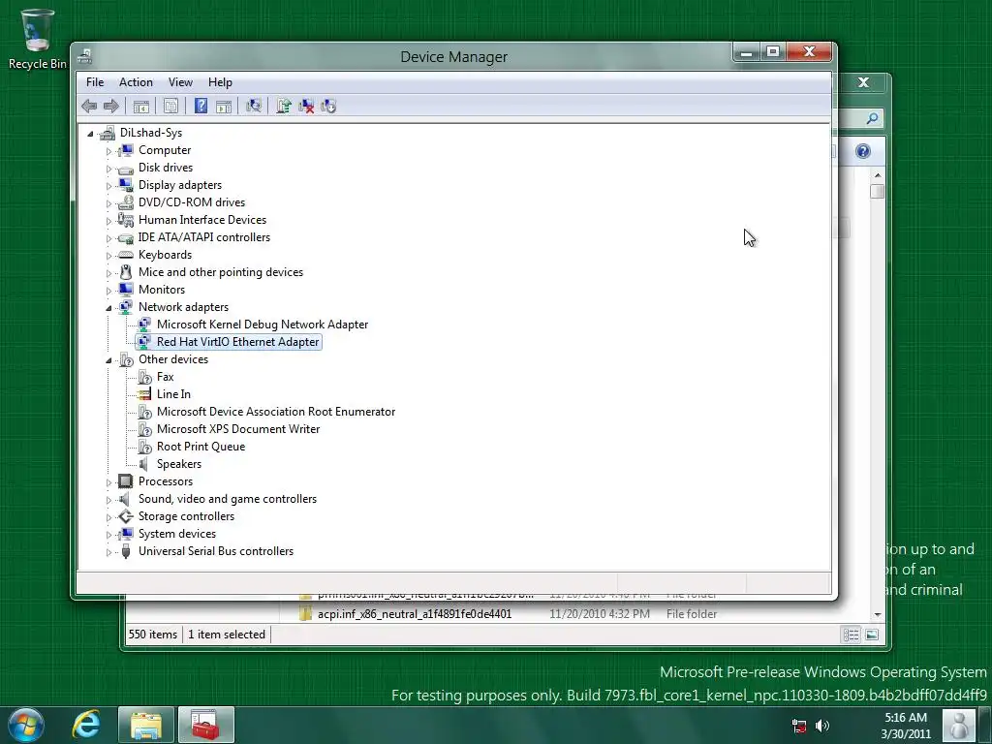992x744 pixels.
Task: Open the View menu
Action: 180,82
